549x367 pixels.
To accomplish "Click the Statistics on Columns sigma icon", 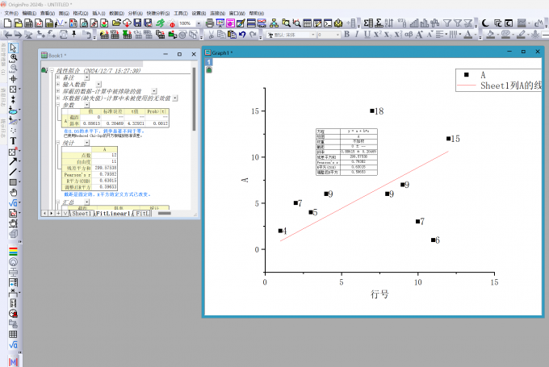I will tap(368, 23).
